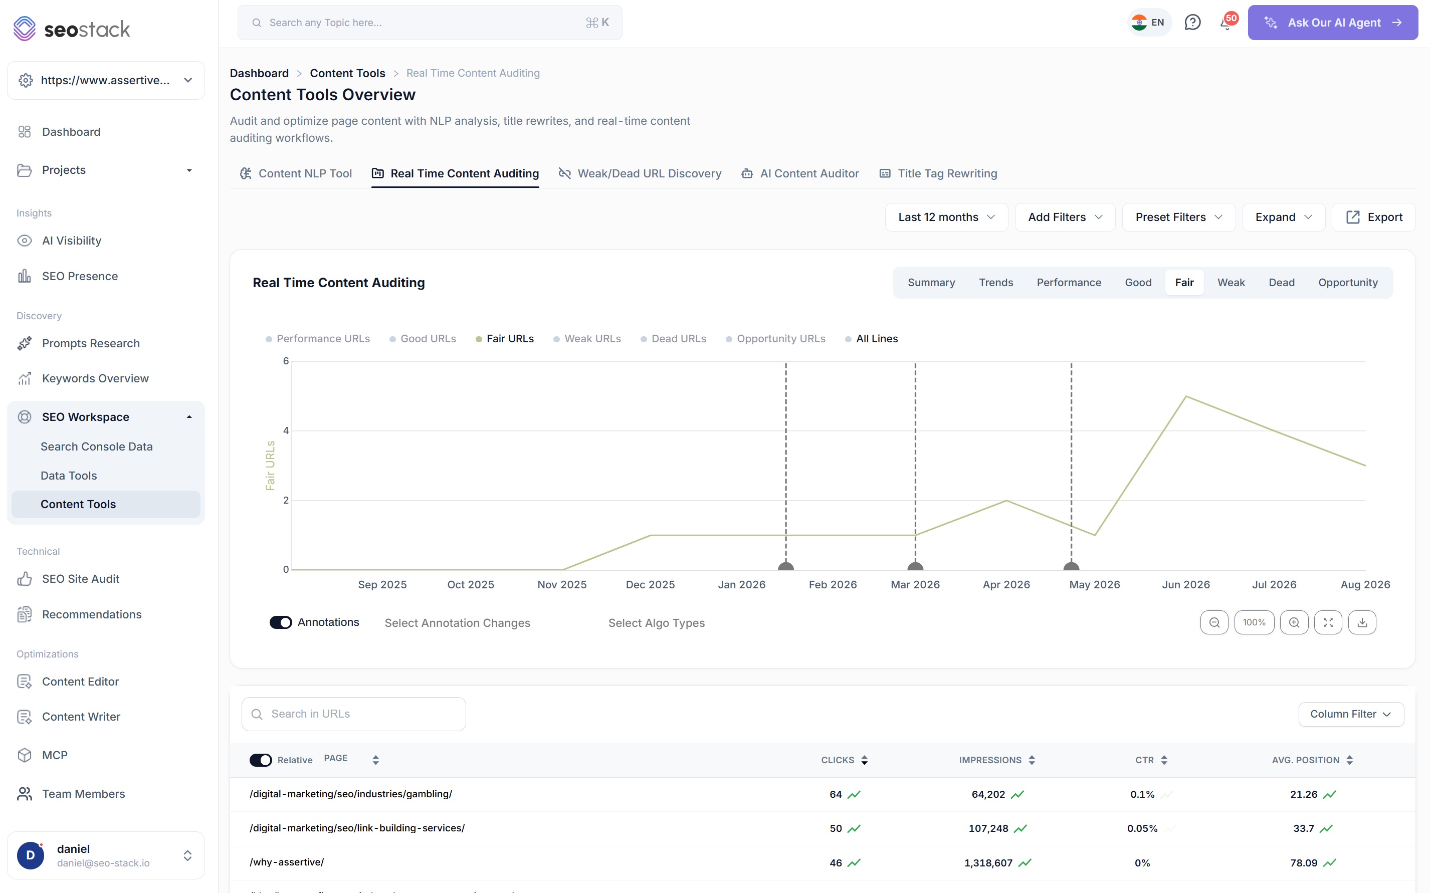Switch to the Opportunity chart tab
This screenshot has height=893, width=1430.
click(1348, 282)
